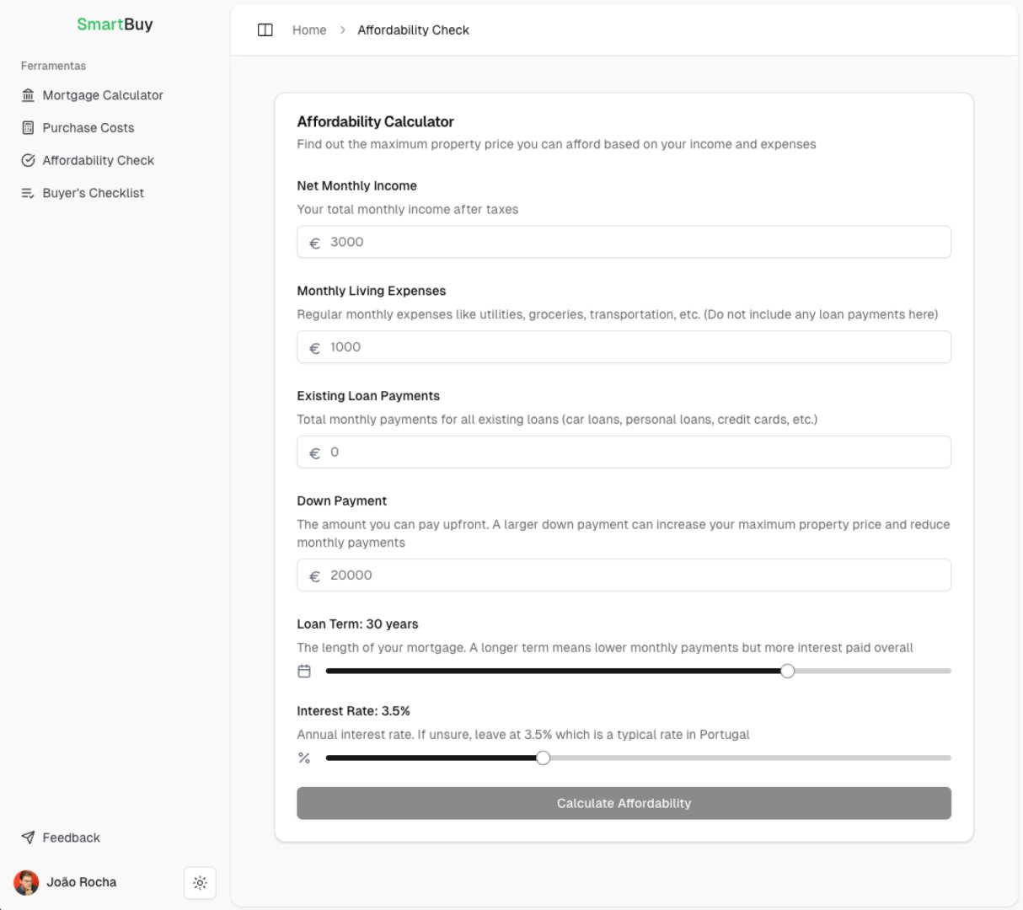Viewport: 1023px width, 910px height.
Task: Toggle the light/dark theme sun button
Action: pyautogui.click(x=200, y=883)
